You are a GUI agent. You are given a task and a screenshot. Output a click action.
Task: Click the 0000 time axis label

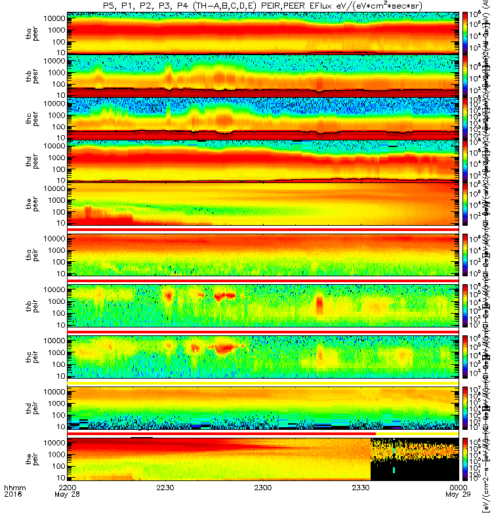click(458, 488)
